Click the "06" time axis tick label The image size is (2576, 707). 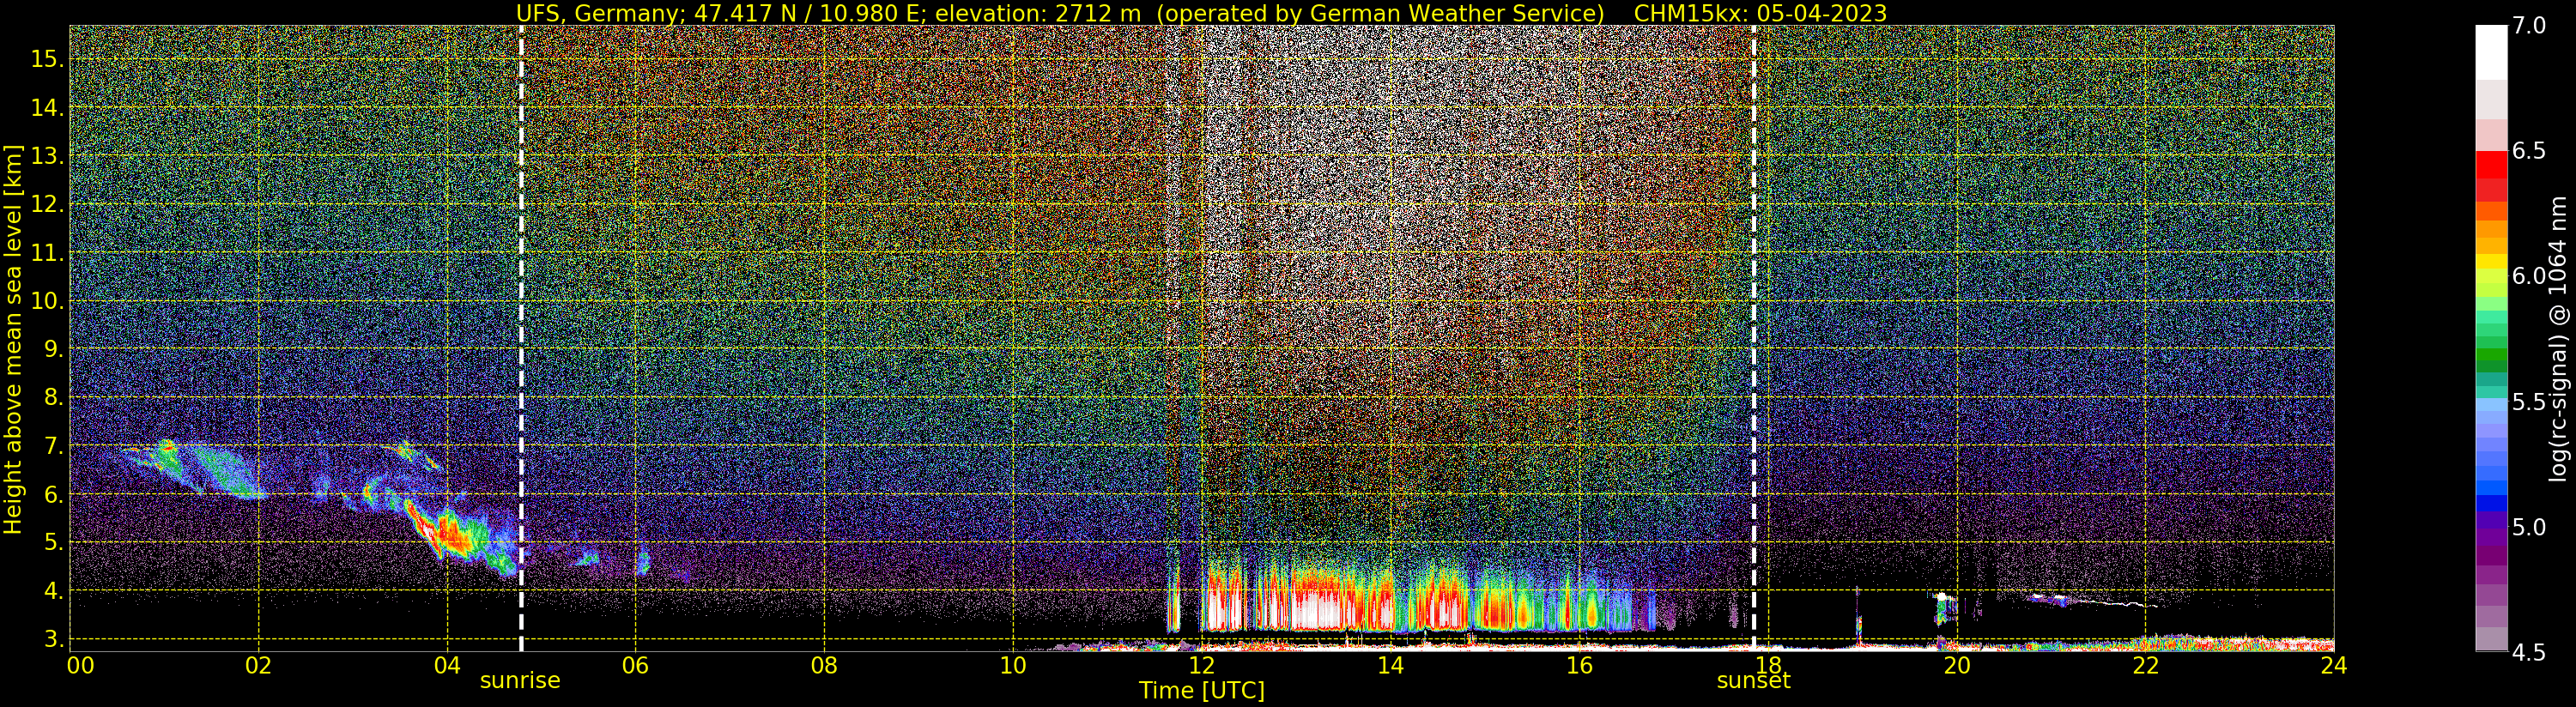635,666
